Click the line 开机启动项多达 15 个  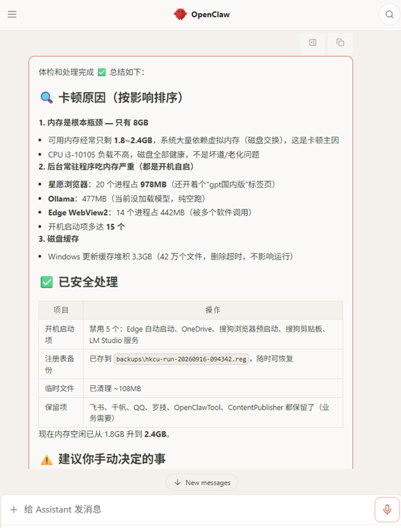point(86,227)
